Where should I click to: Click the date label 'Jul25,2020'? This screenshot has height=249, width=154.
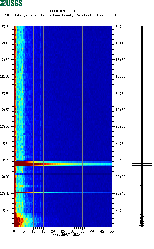(23, 15)
